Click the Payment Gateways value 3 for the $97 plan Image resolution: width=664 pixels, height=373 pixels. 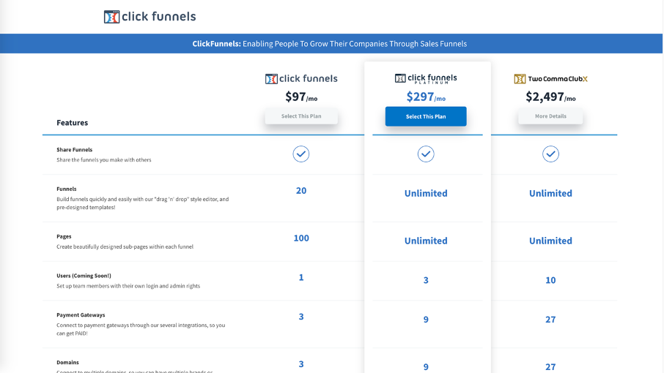[301, 317]
